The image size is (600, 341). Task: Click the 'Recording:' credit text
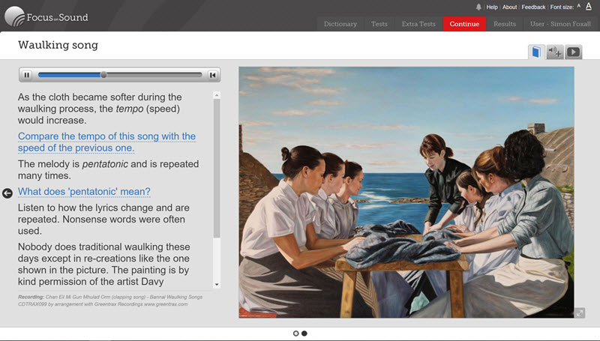(31, 297)
